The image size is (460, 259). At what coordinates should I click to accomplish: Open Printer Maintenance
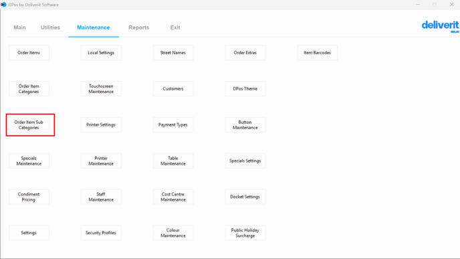click(x=101, y=161)
